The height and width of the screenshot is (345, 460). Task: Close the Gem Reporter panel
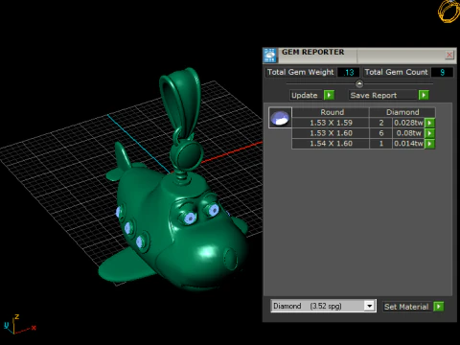[449, 55]
